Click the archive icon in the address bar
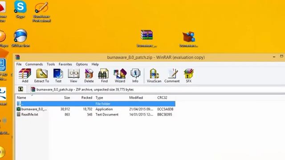Viewport: 285px width, 160px height. [33, 89]
